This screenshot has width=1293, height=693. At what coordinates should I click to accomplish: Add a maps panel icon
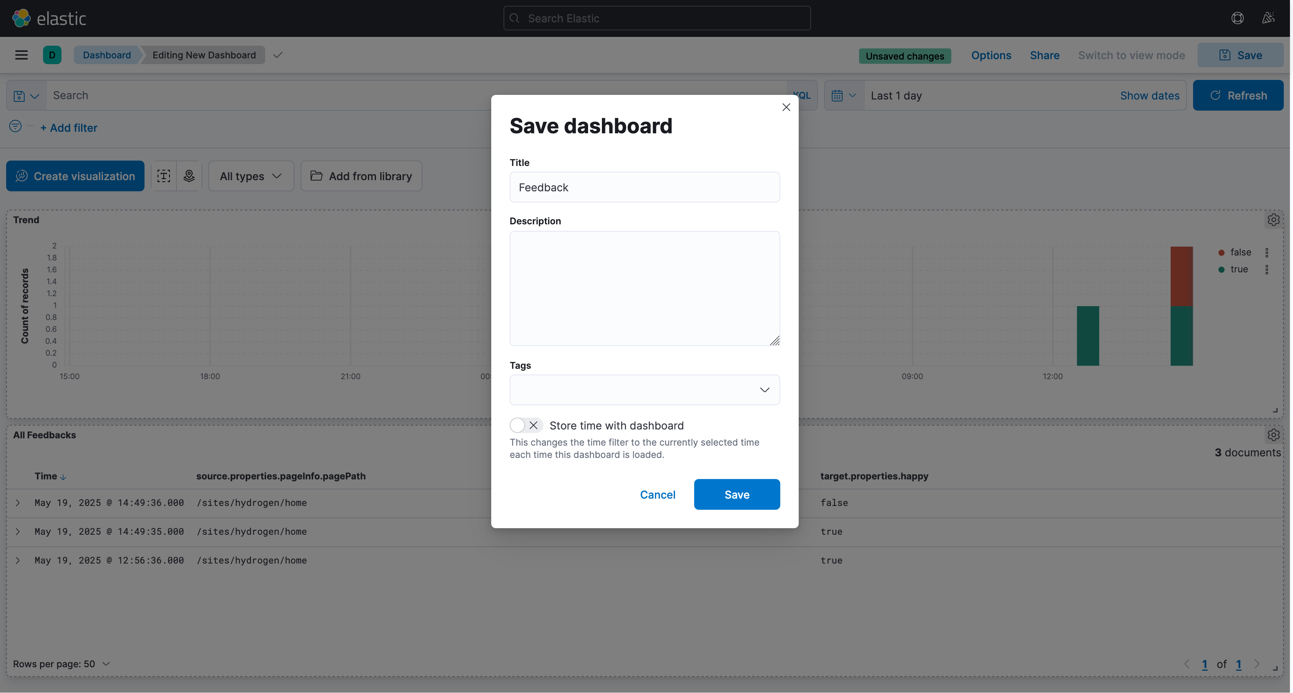189,176
